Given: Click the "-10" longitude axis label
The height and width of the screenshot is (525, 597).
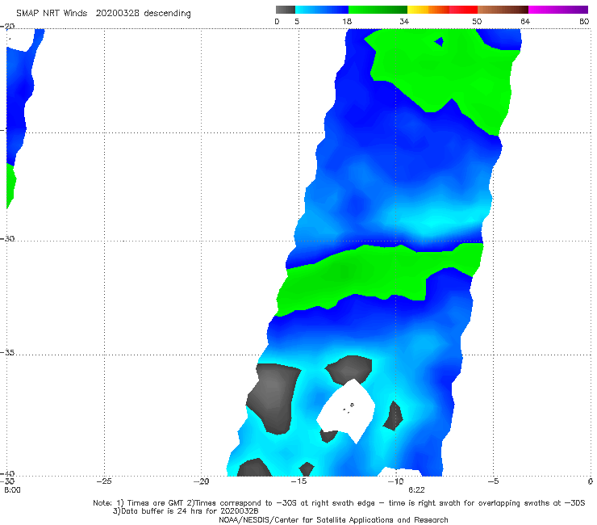Looking at the screenshot, I should pos(395,481).
